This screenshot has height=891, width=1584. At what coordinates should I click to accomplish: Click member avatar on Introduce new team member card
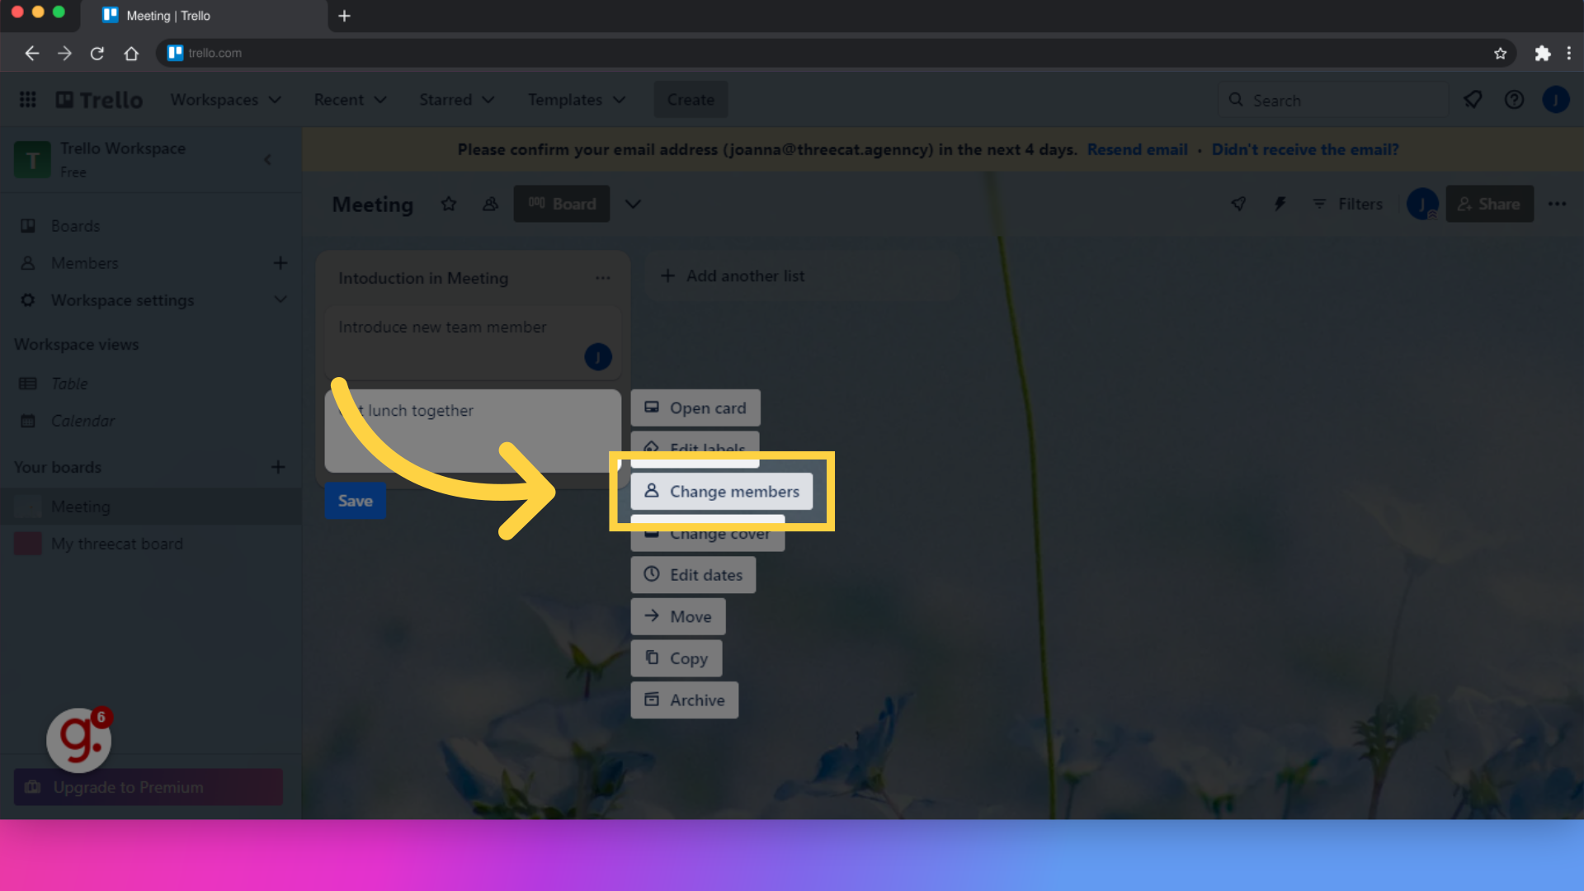point(598,356)
